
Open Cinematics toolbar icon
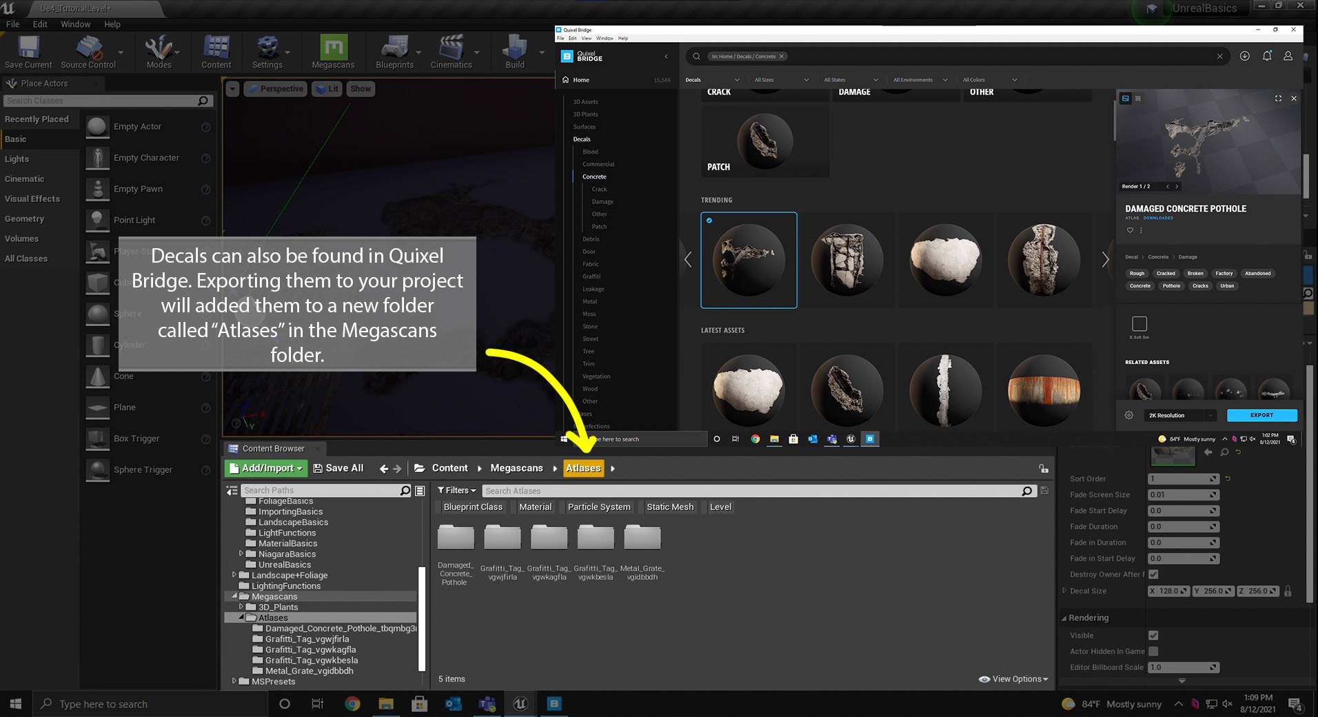pyautogui.click(x=451, y=52)
